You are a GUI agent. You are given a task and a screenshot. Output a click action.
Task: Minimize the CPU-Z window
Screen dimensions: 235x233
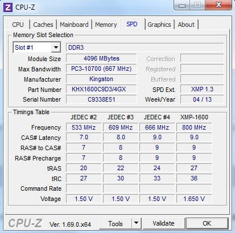coord(182,6)
